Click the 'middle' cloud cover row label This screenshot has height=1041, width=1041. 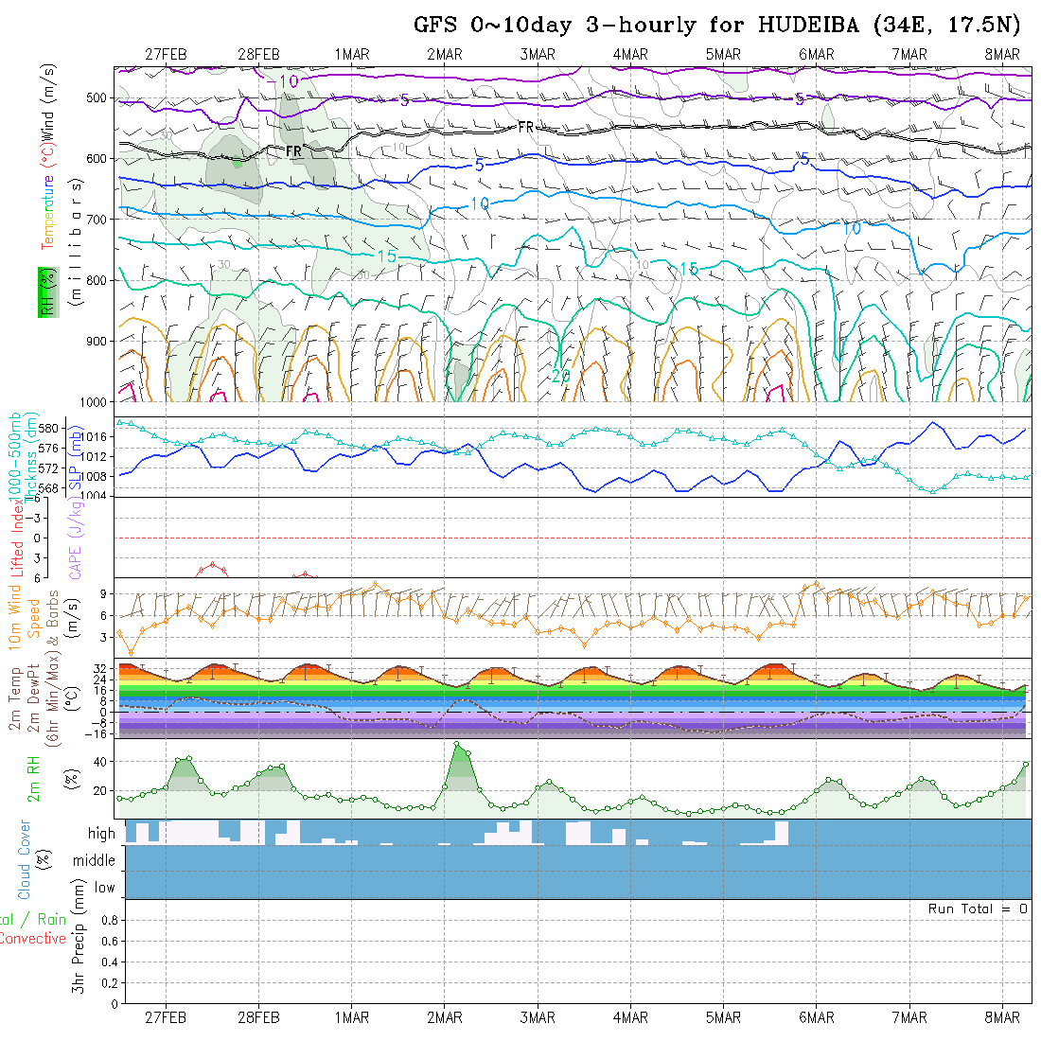(x=95, y=861)
